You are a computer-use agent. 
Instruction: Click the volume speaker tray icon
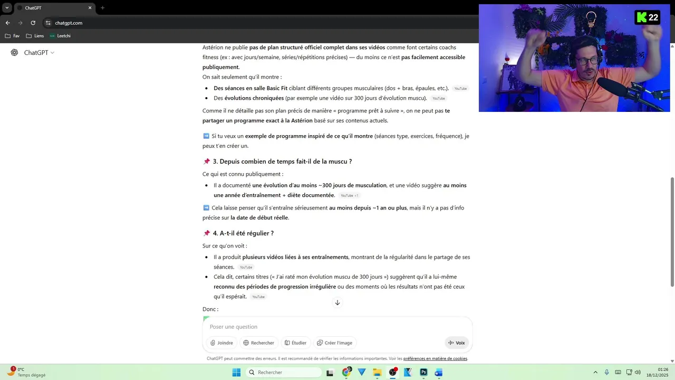click(x=638, y=373)
